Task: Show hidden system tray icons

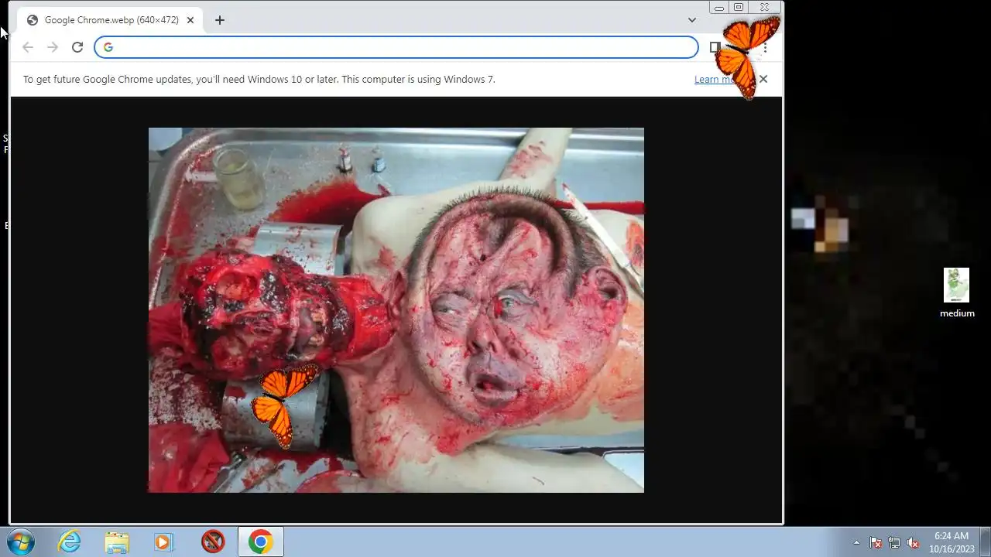Action: (856, 542)
